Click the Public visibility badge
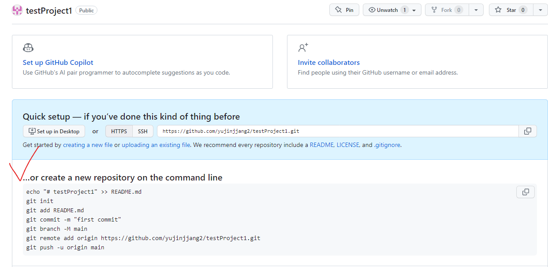This screenshot has height=267, width=548. click(x=86, y=10)
